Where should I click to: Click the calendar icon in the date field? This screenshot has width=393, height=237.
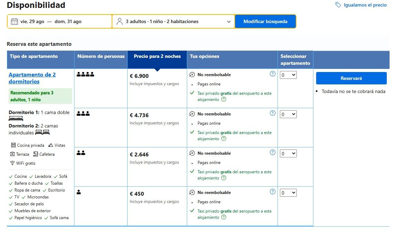click(x=14, y=21)
